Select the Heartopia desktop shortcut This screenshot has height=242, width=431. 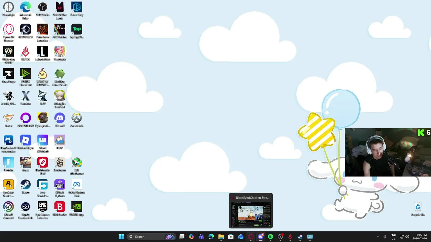[60, 53]
